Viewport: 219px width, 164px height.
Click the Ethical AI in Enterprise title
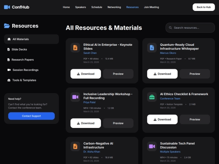[x=108, y=47]
